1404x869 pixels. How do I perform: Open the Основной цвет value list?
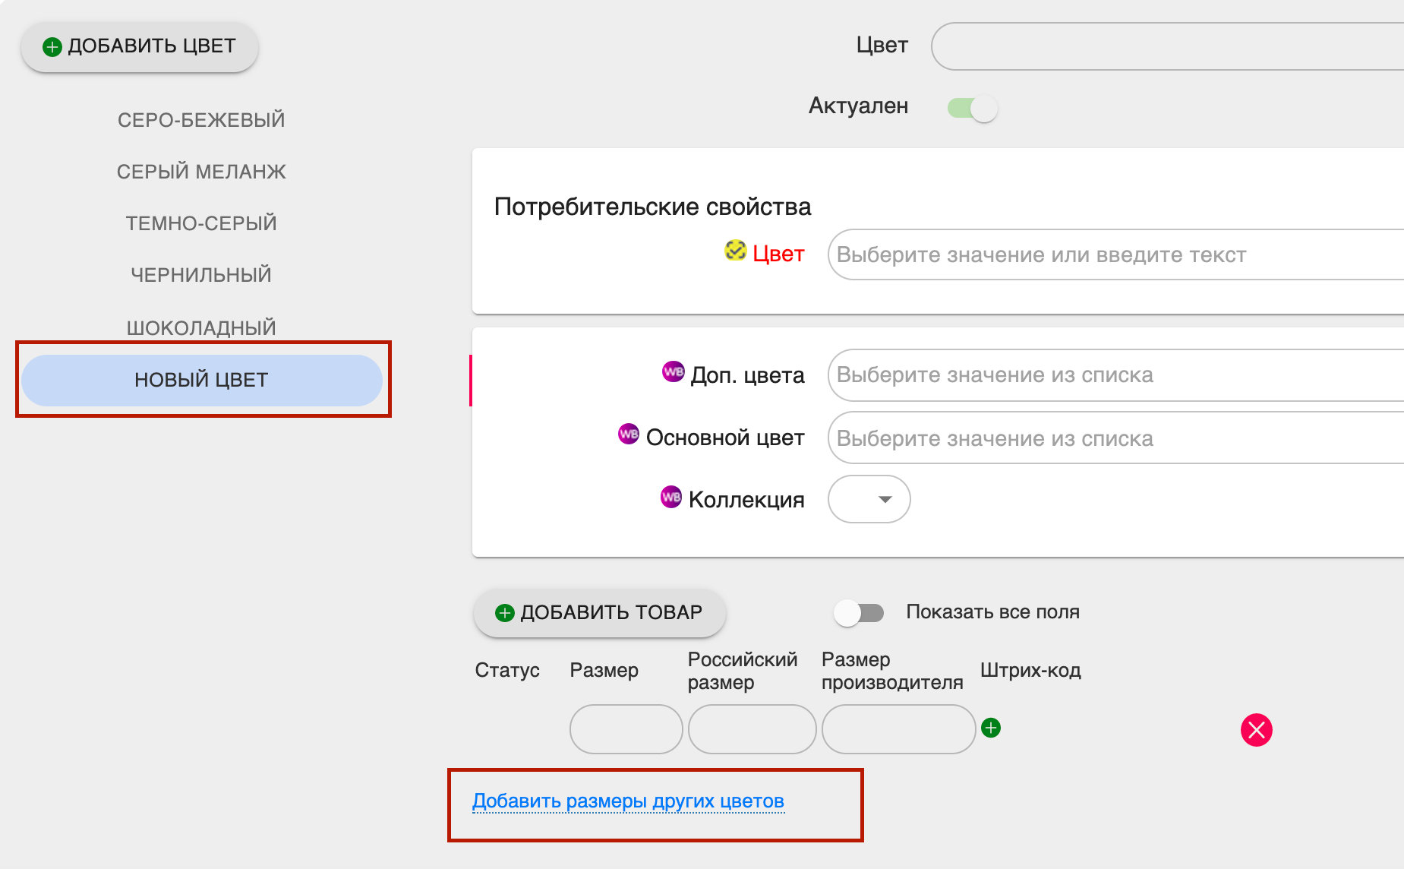(x=1115, y=438)
